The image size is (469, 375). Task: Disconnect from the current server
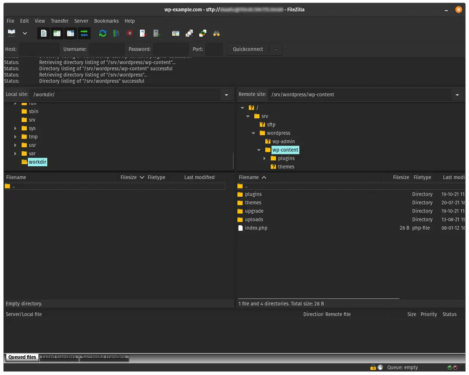(143, 33)
